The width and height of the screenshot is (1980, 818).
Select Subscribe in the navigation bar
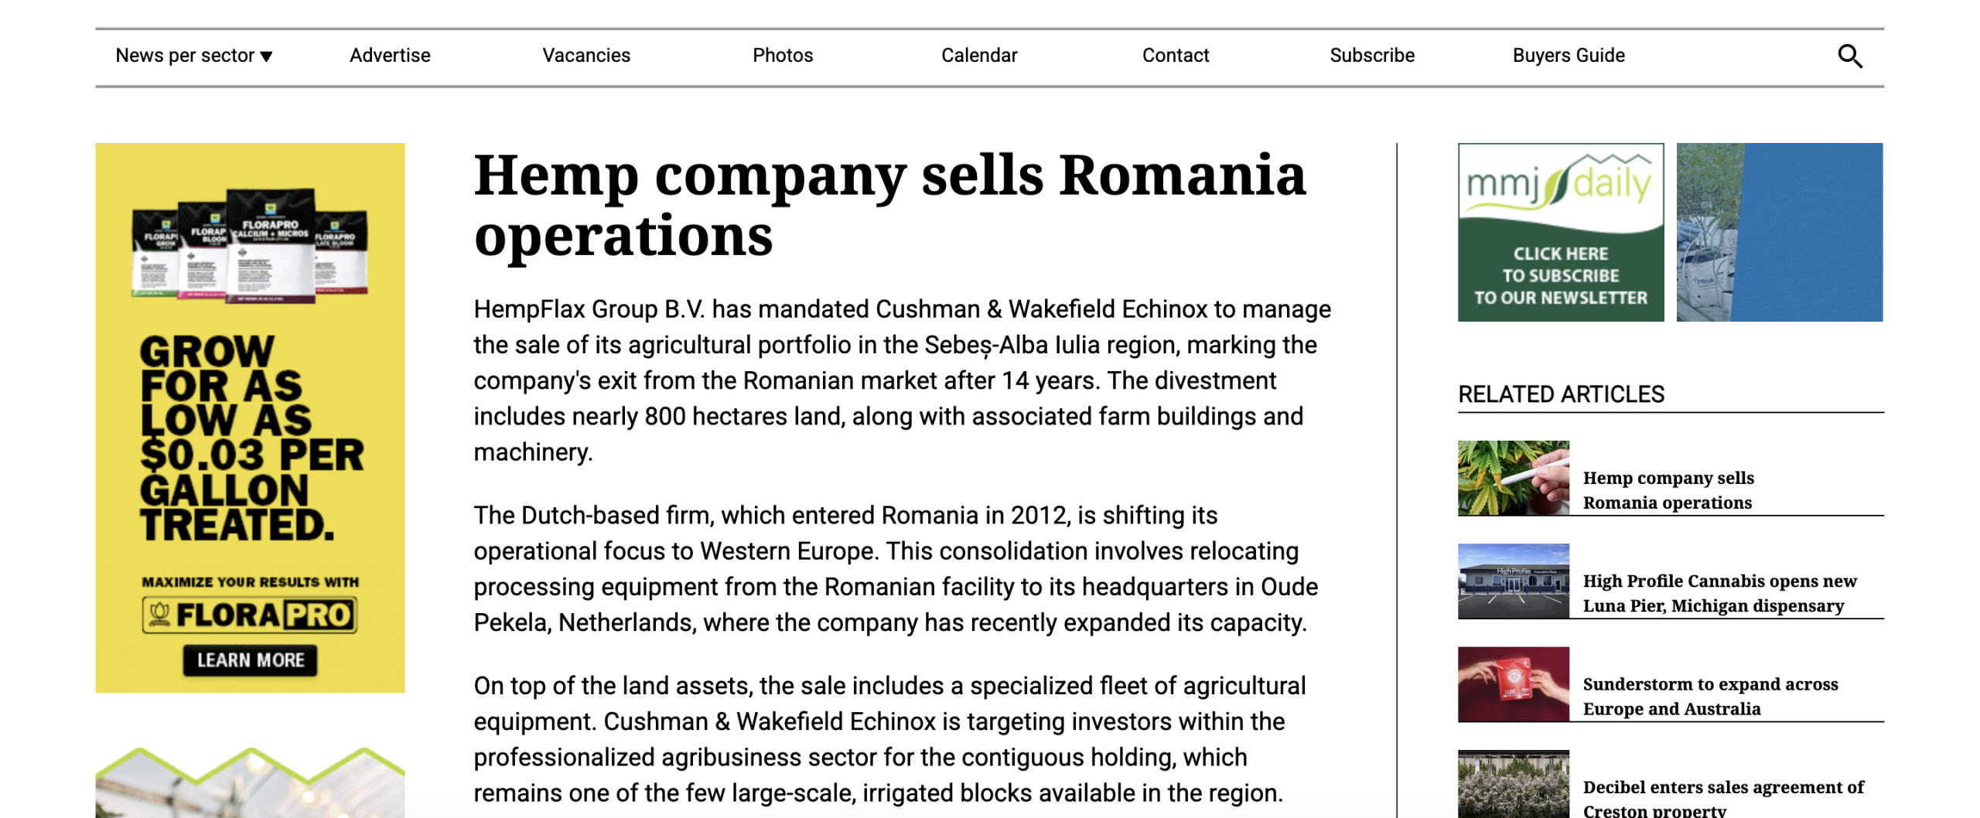[1371, 56]
